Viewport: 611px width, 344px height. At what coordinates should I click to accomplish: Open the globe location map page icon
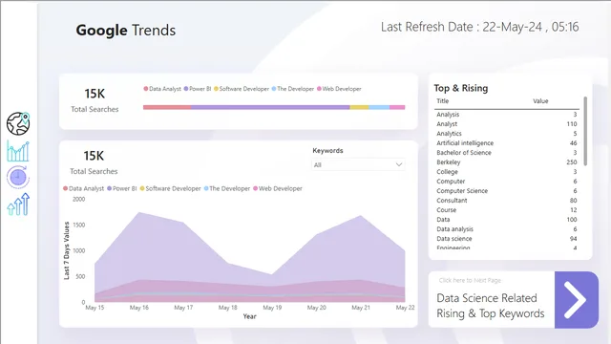coord(18,123)
